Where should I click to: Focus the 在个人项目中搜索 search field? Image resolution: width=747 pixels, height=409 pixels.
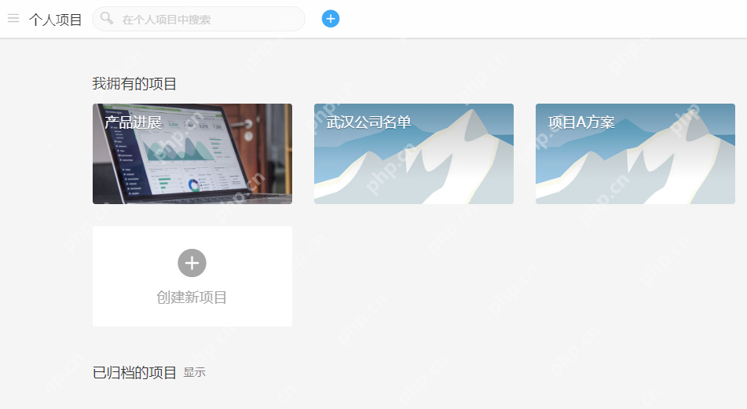(199, 19)
